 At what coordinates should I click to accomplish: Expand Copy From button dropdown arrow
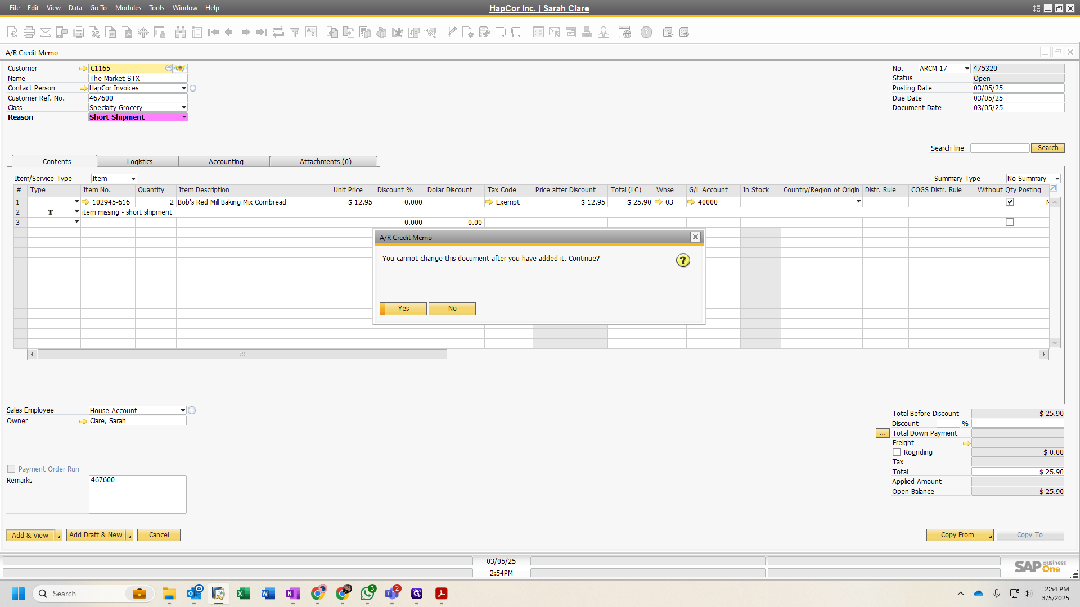991,536
